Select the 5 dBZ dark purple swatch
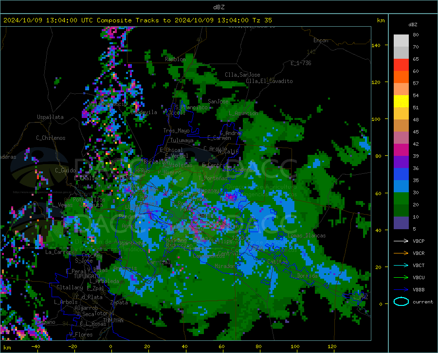This screenshot has width=438, height=353. 401,223
